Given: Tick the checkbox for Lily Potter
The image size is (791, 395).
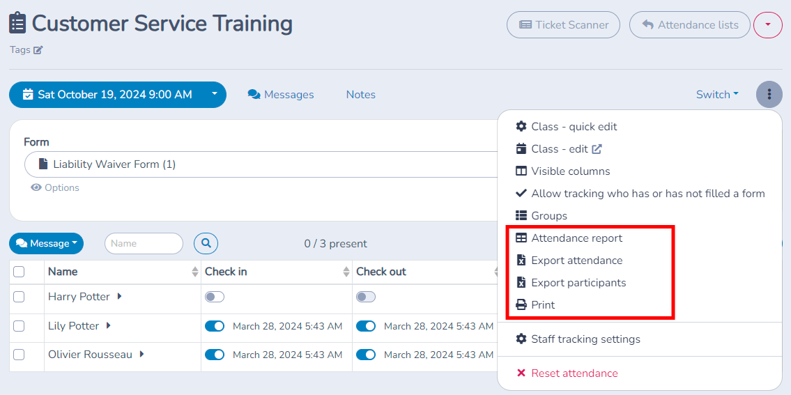Looking at the screenshot, I should pos(19,327).
